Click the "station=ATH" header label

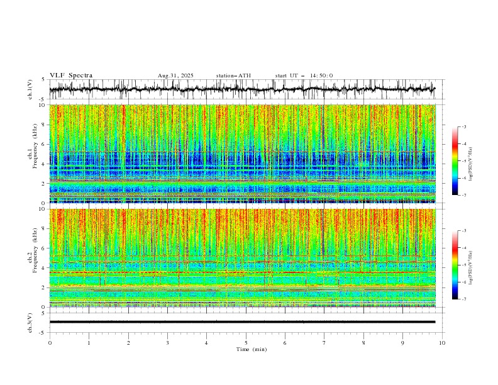pyautogui.click(x=233, y=75)
